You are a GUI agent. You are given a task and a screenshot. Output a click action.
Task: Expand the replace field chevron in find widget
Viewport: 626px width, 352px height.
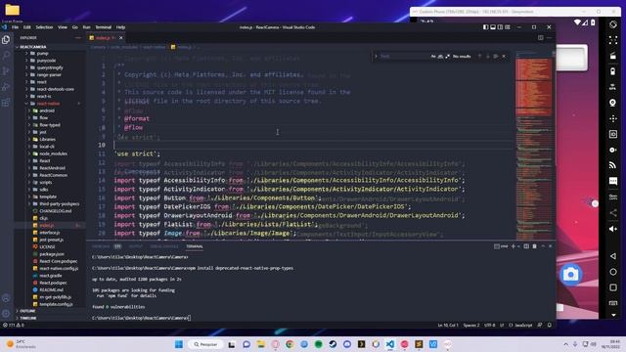376,57
